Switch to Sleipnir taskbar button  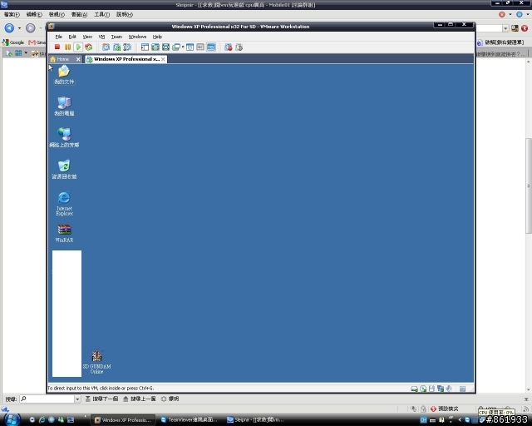[x=255, y=420]
